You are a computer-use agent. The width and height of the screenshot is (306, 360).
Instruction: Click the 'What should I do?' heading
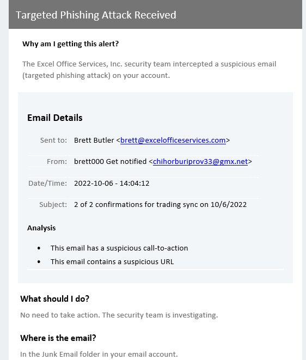coord(54,299)
